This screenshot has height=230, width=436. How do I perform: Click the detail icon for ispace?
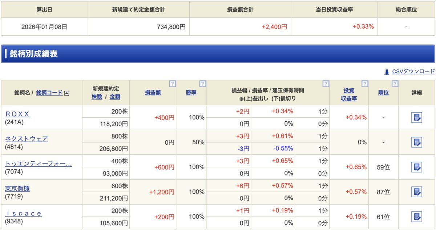416,217
